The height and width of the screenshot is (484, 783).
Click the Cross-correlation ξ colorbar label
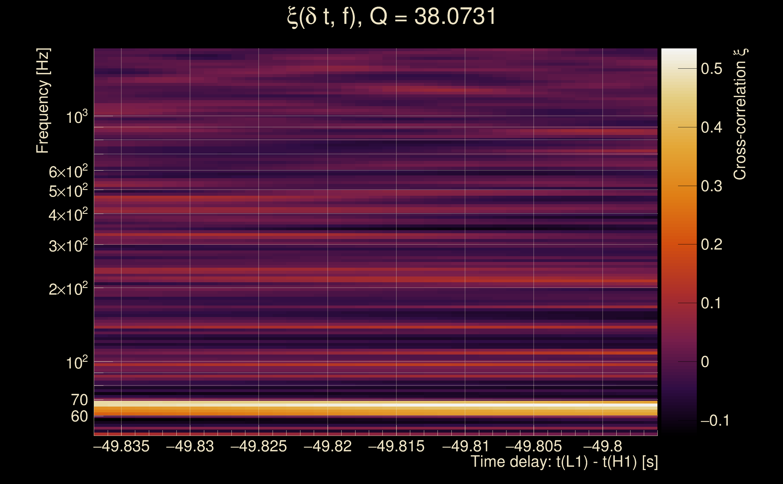(740, 114)
